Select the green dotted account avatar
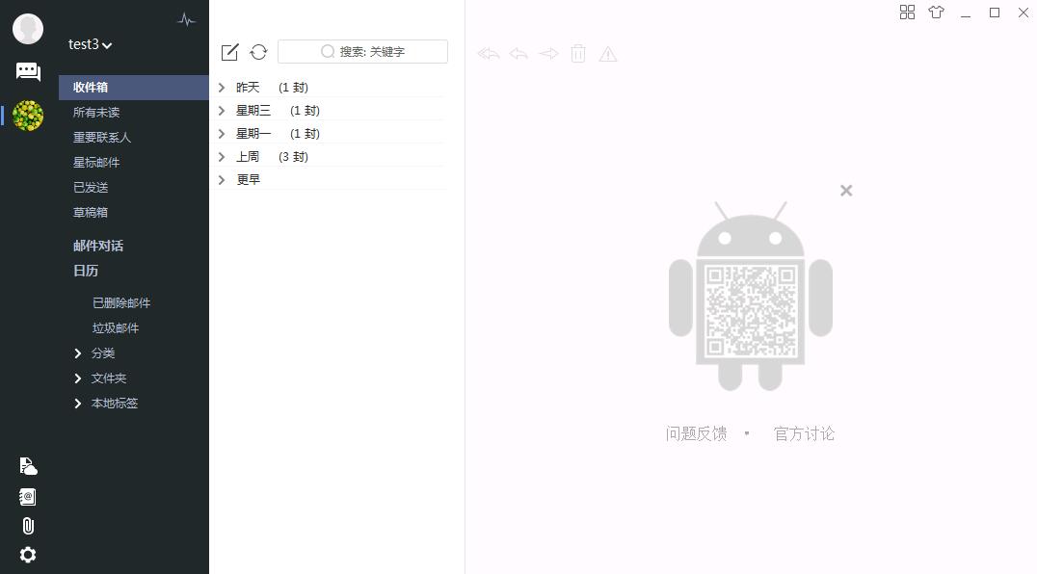 (x=28, y=116)
